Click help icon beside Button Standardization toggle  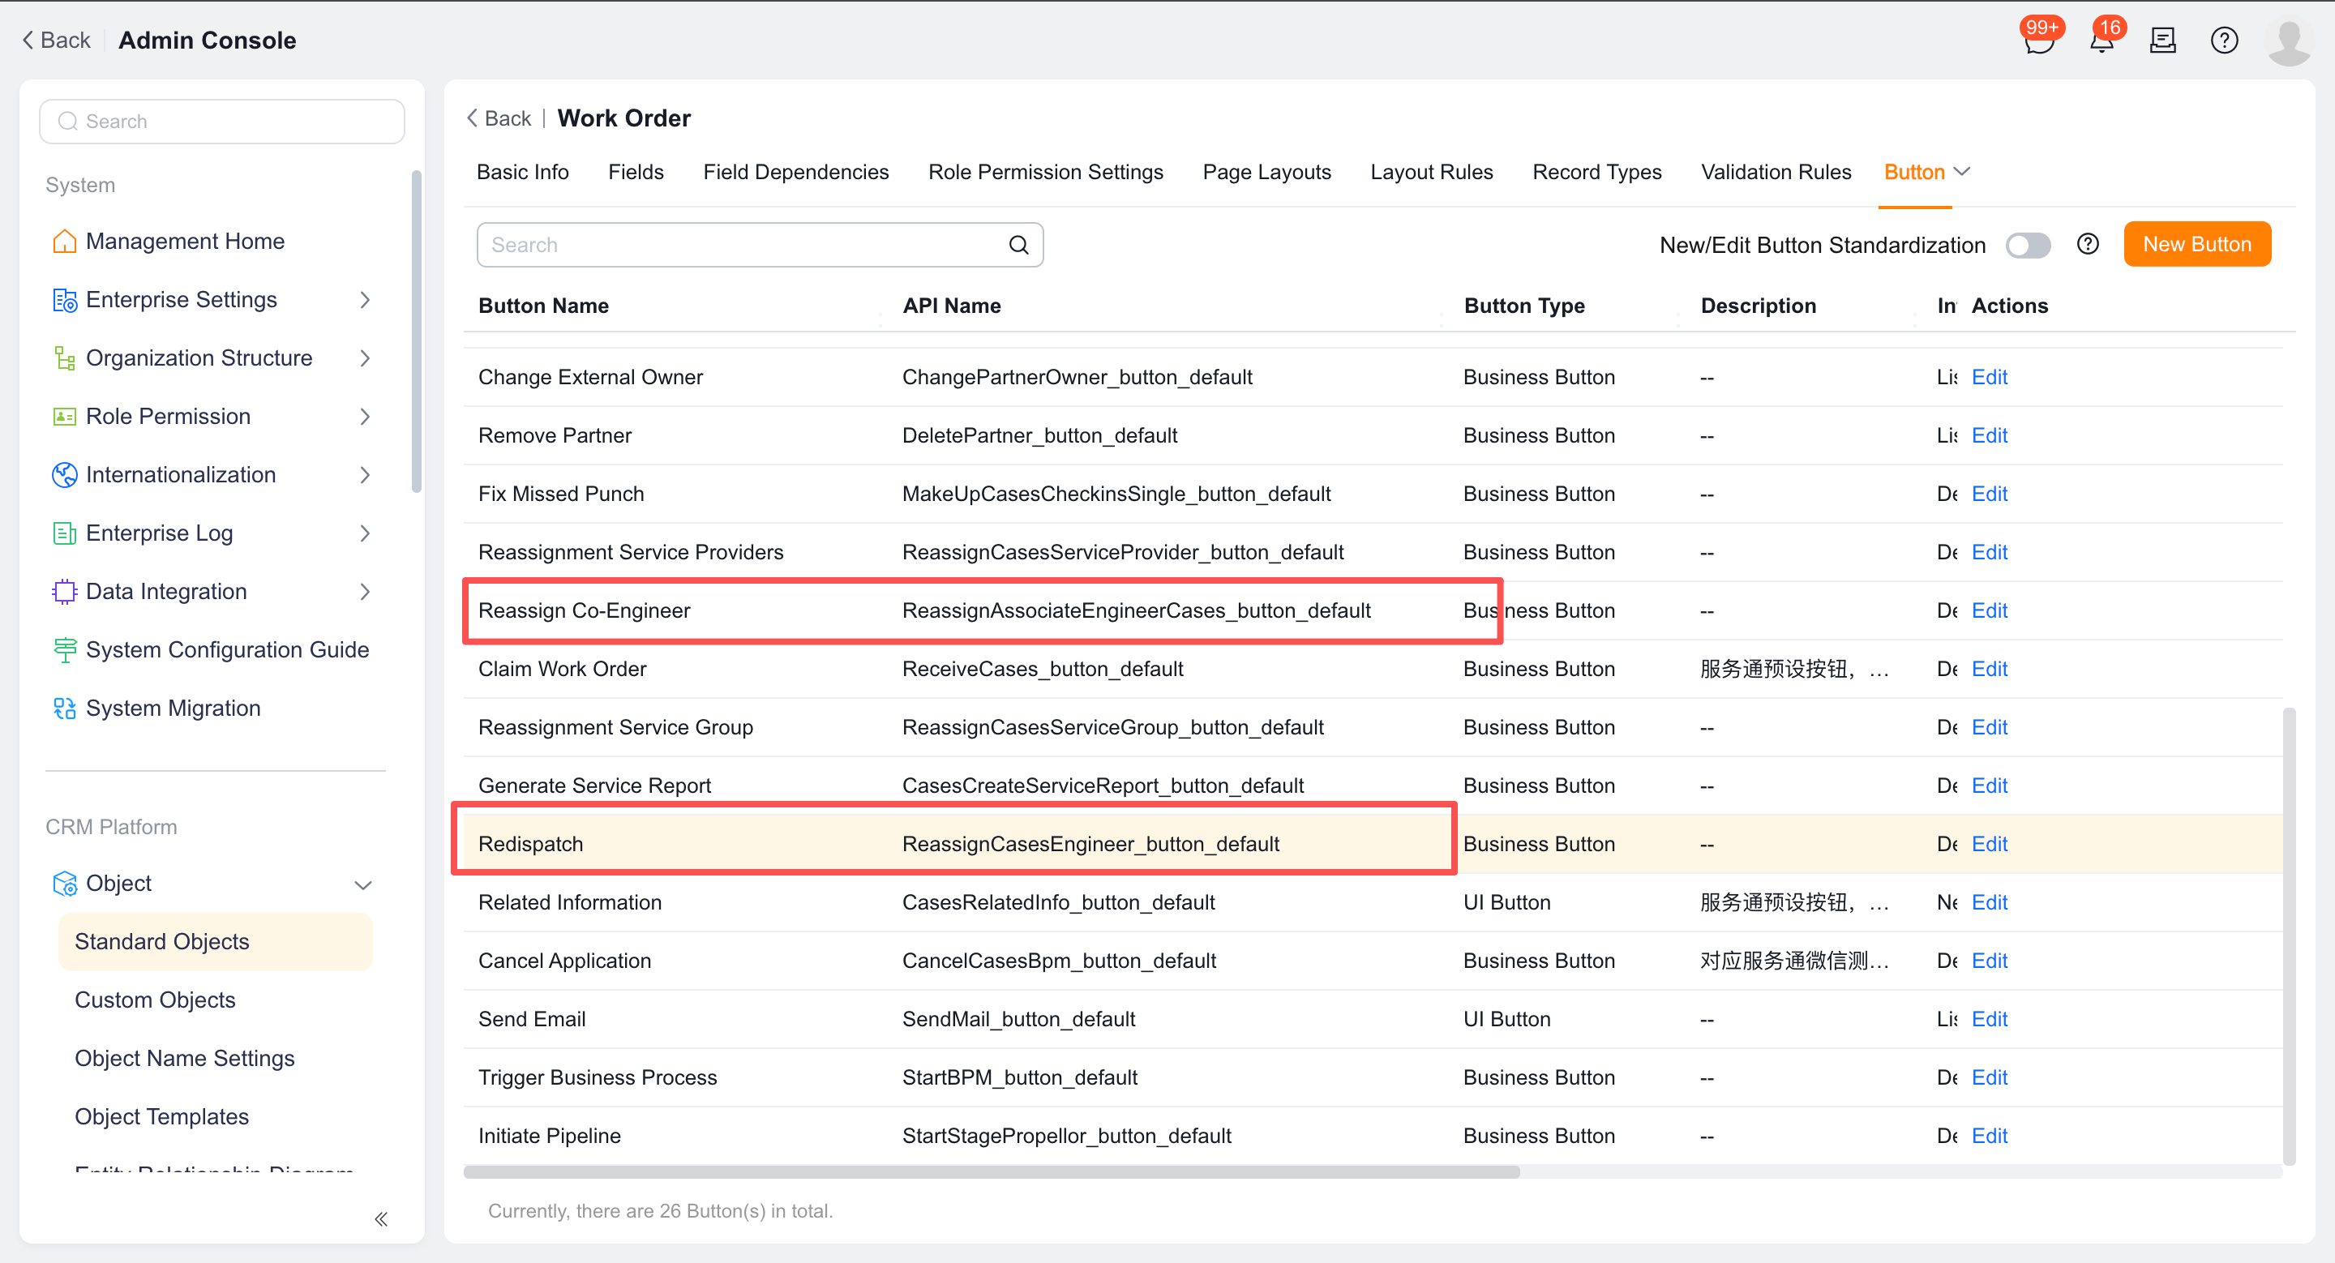coord(2088,245)
